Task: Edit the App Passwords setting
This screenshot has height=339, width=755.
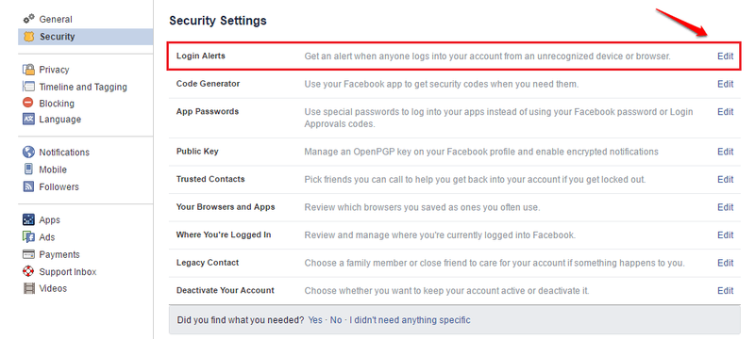Action: pyautogui.click(x=725, y=112)
